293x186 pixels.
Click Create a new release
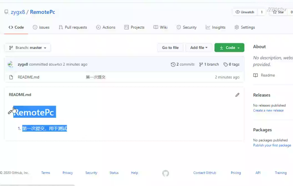pyautogui.click(x=268, y=110)
